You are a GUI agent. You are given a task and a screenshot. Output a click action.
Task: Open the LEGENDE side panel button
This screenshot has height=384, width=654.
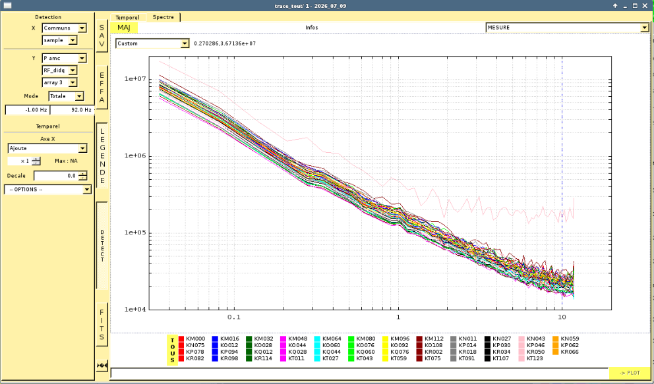pos(102,155)
